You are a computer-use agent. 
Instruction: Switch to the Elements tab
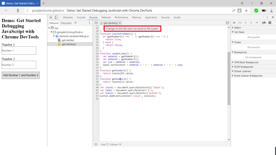tap(68, 18)
